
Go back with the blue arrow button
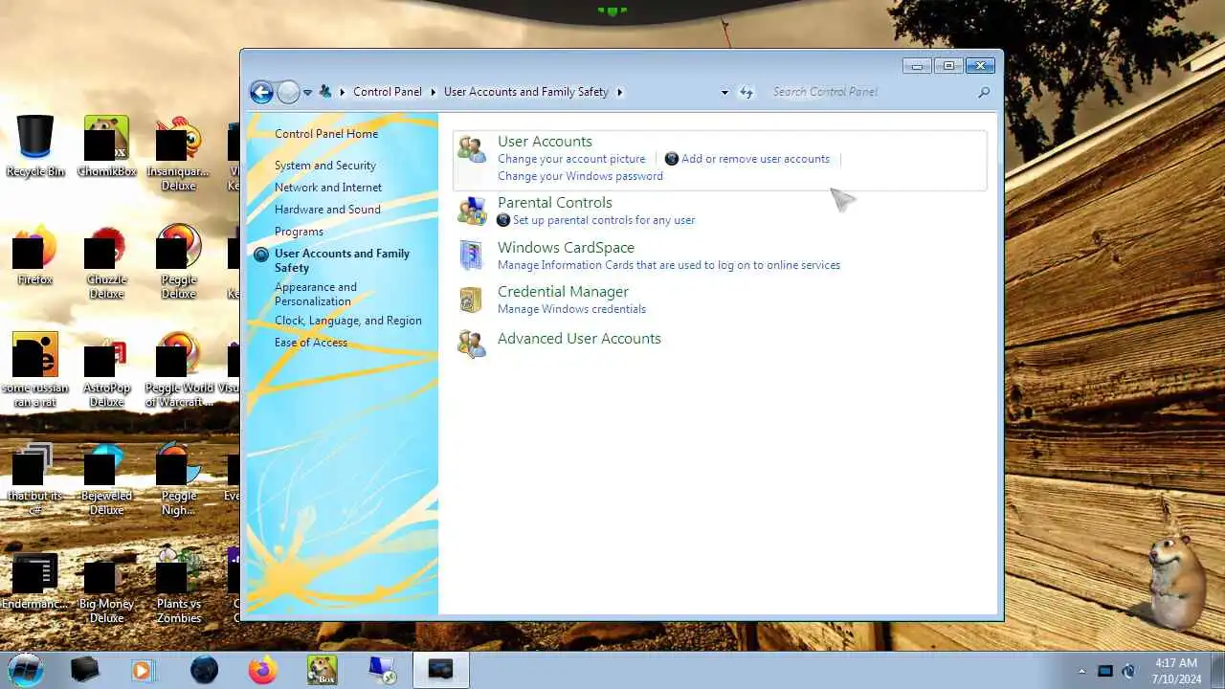point(261,92)
